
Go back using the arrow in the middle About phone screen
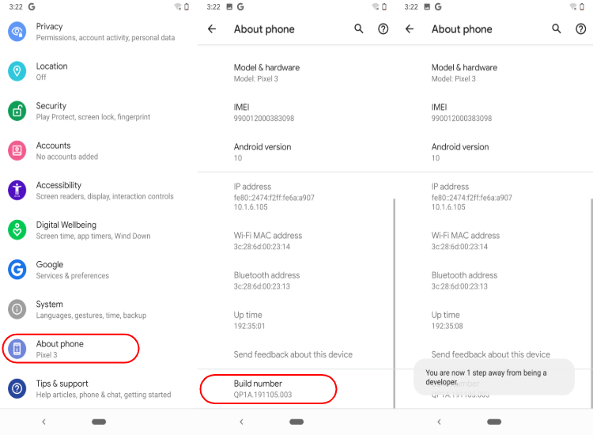coord(212,28)
